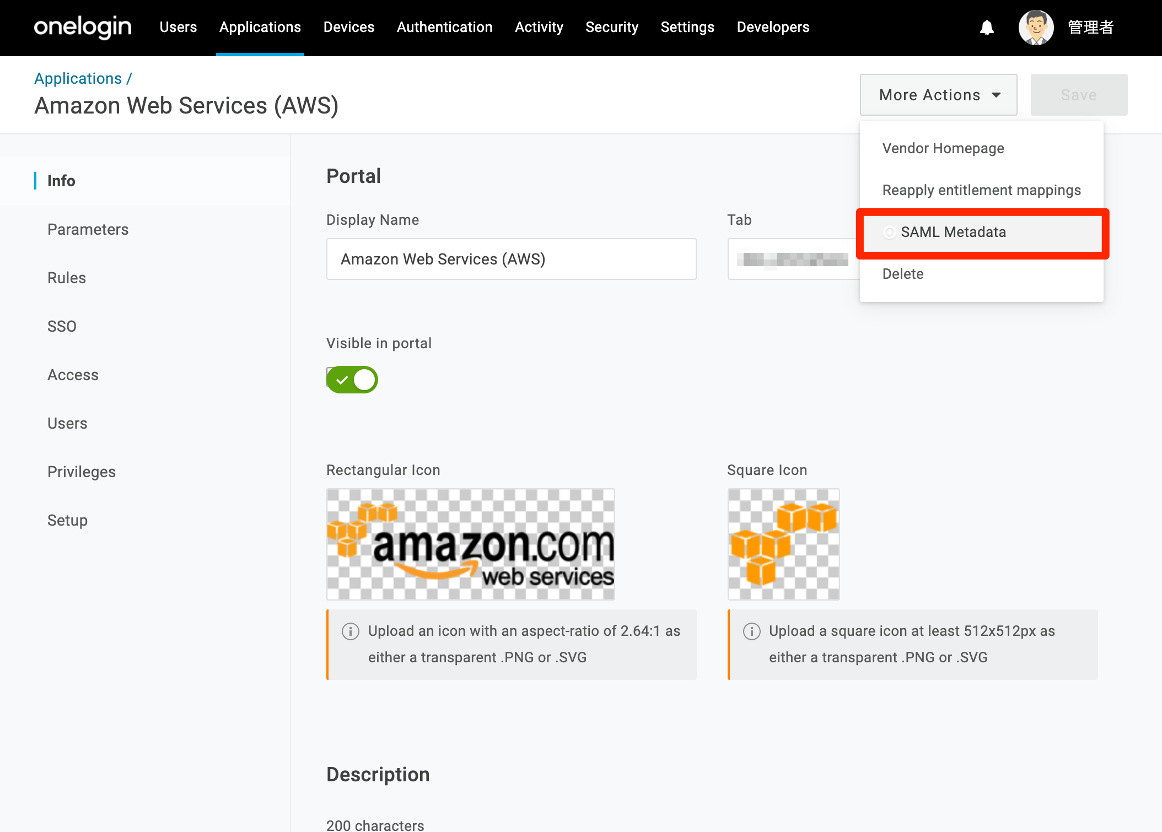
Task: Toggle Visible in portal switch
Action: pyautogui.click(x=352, y=380)
